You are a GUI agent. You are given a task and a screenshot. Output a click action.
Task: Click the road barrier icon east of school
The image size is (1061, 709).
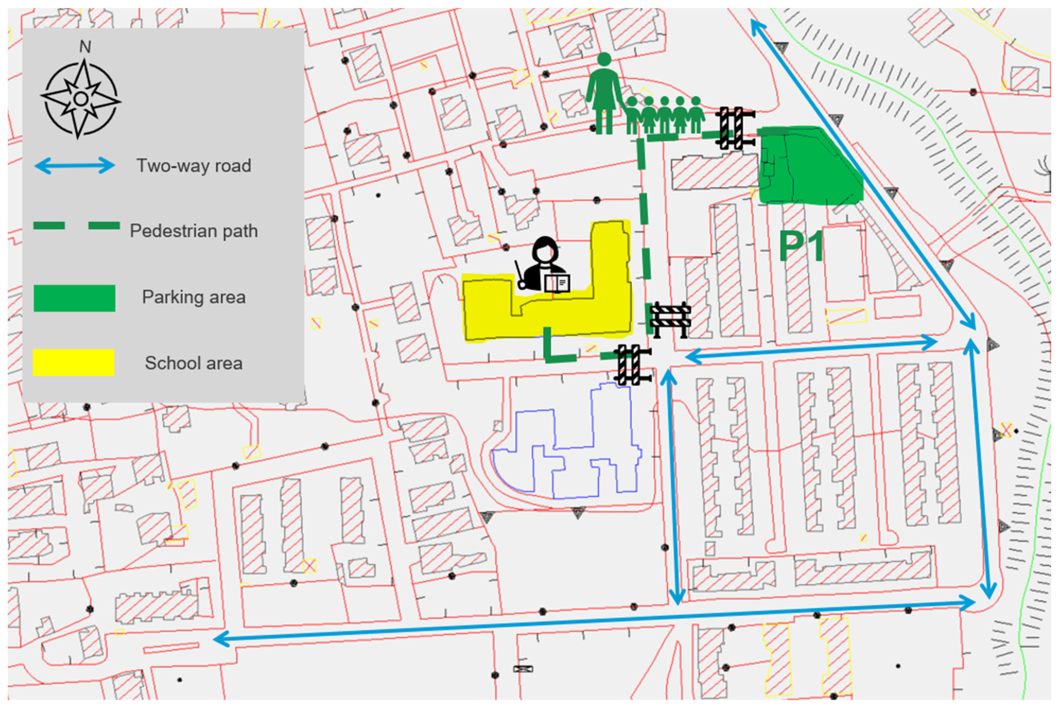point(670,320)
